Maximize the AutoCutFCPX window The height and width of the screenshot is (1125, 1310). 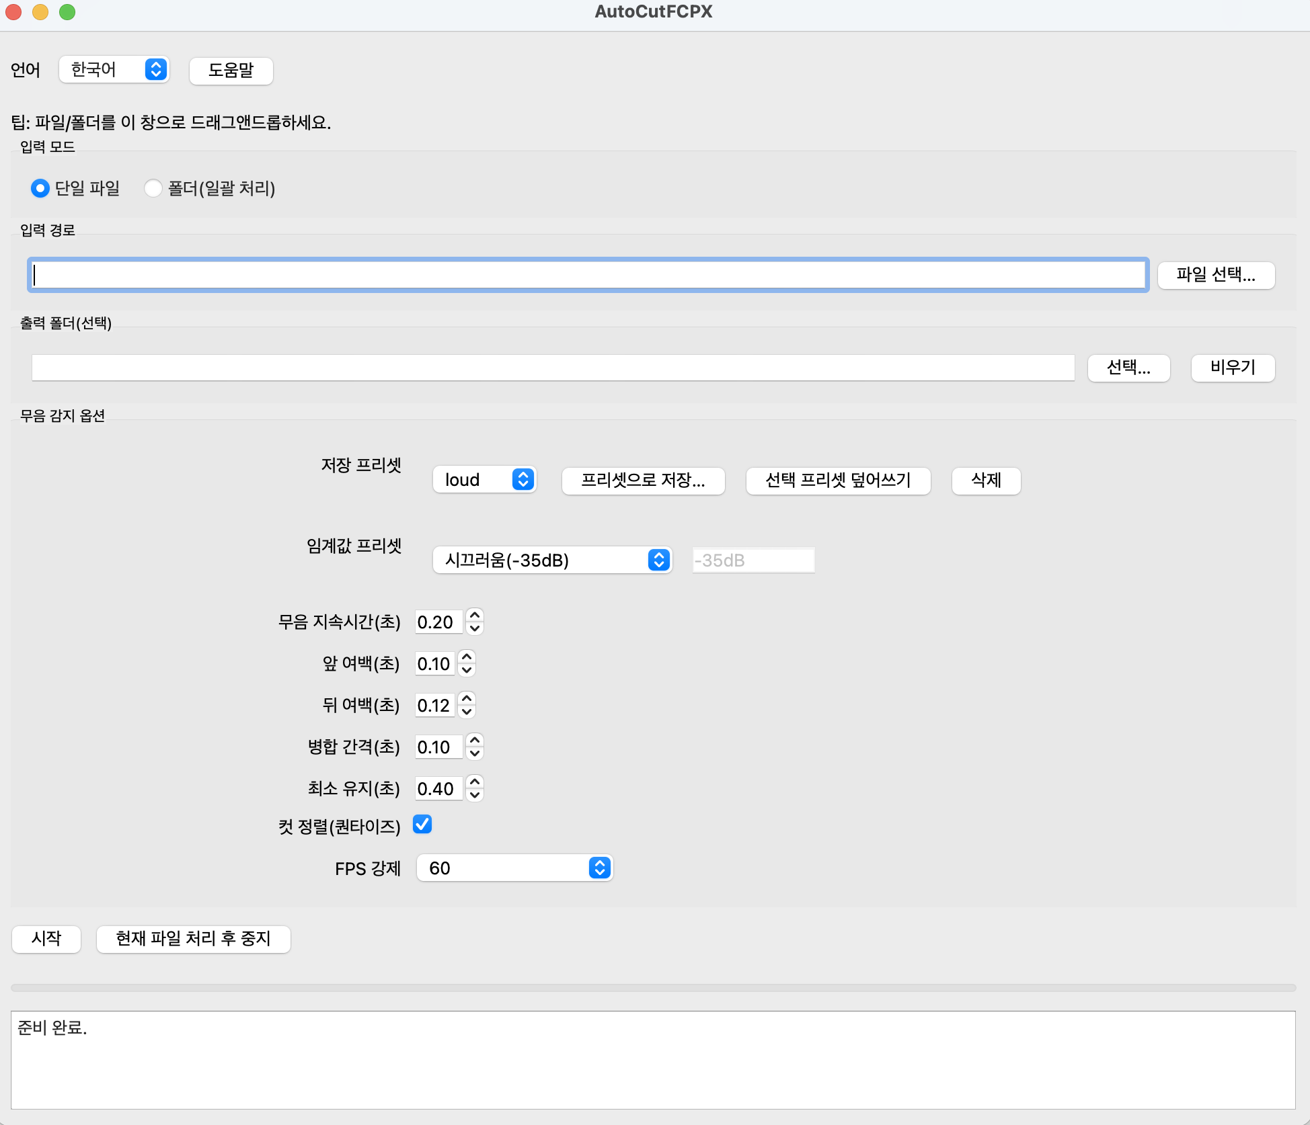click(67, 12)
